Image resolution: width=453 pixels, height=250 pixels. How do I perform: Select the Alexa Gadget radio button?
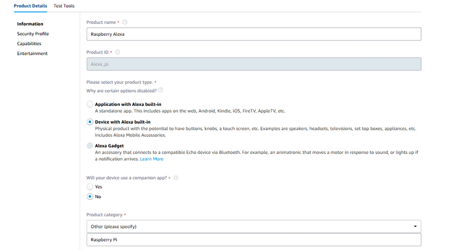[90, 146]
